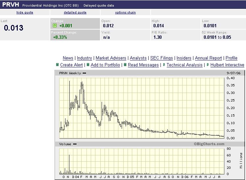Click the dollar icon beside Hulbert Interactive
The image size is (246, 180).
[208, 64]
